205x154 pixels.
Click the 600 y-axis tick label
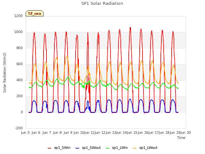point(20,64)
